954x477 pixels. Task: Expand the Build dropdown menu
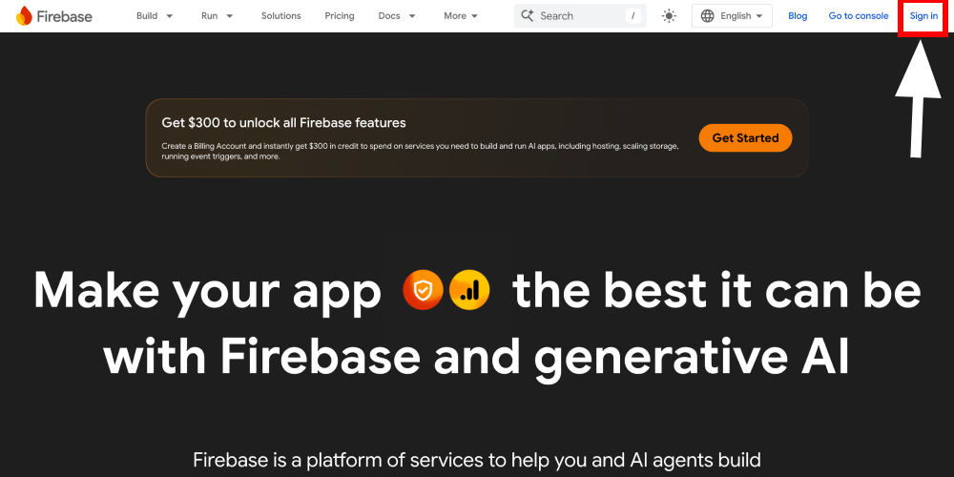pos(155,15)
